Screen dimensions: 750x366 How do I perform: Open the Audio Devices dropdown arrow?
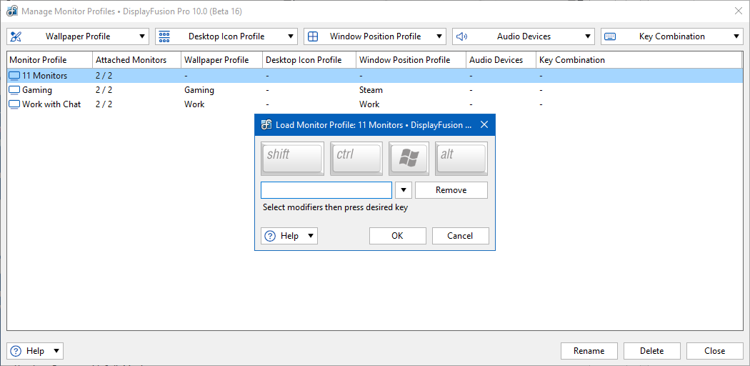(588, 36)
